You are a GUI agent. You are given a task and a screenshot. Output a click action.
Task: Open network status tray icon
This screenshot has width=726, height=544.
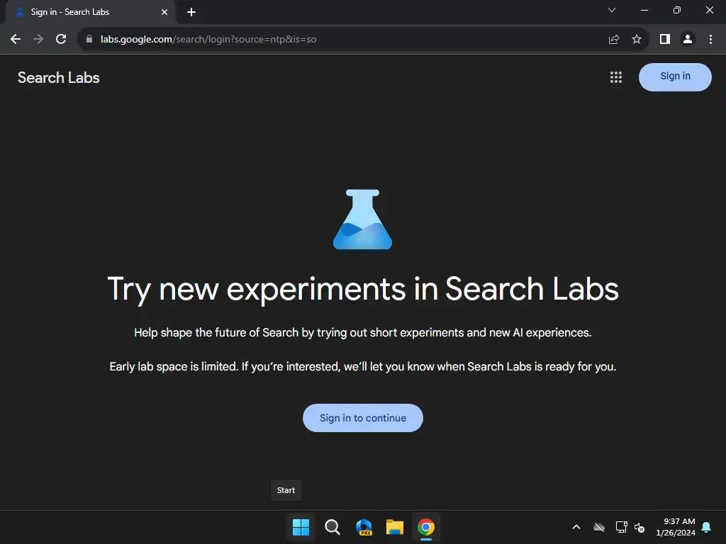tap(621, 527)
